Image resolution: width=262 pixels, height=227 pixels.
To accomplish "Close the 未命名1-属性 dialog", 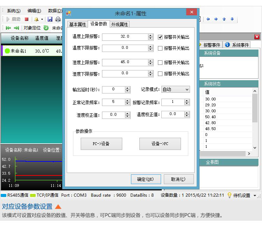I will (x=192, y=12).
